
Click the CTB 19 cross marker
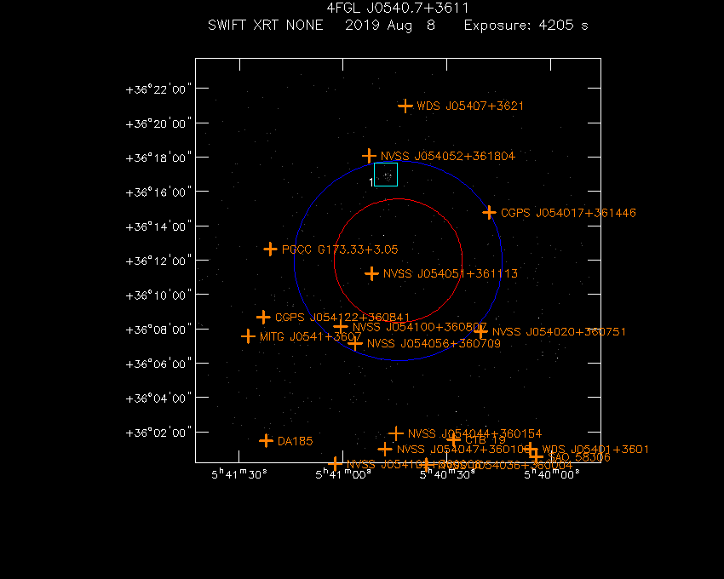[x=453, y=440]
